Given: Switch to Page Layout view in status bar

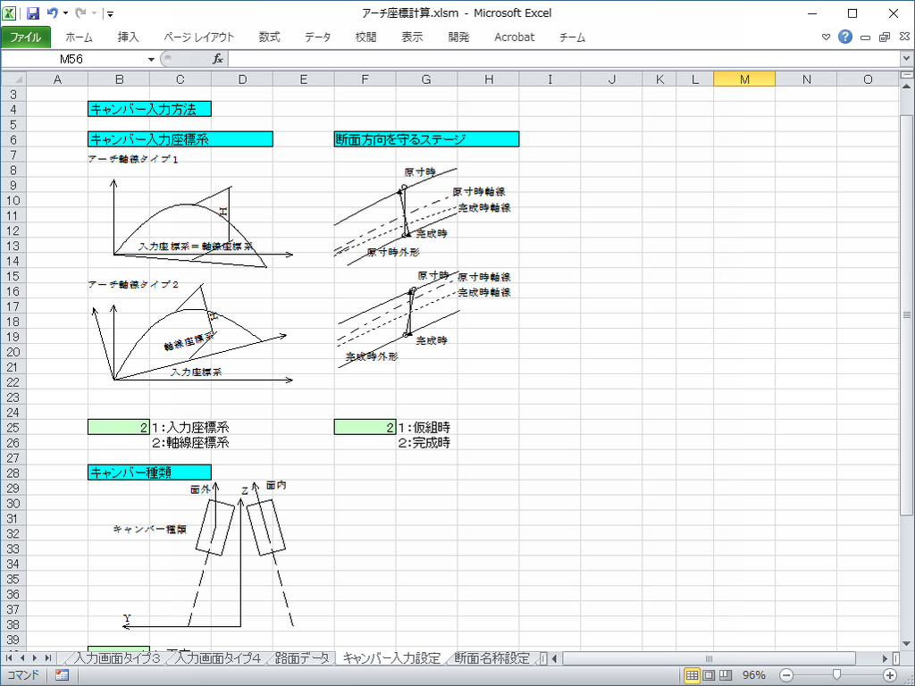Looking at the screenshot, I should [709, 675].
